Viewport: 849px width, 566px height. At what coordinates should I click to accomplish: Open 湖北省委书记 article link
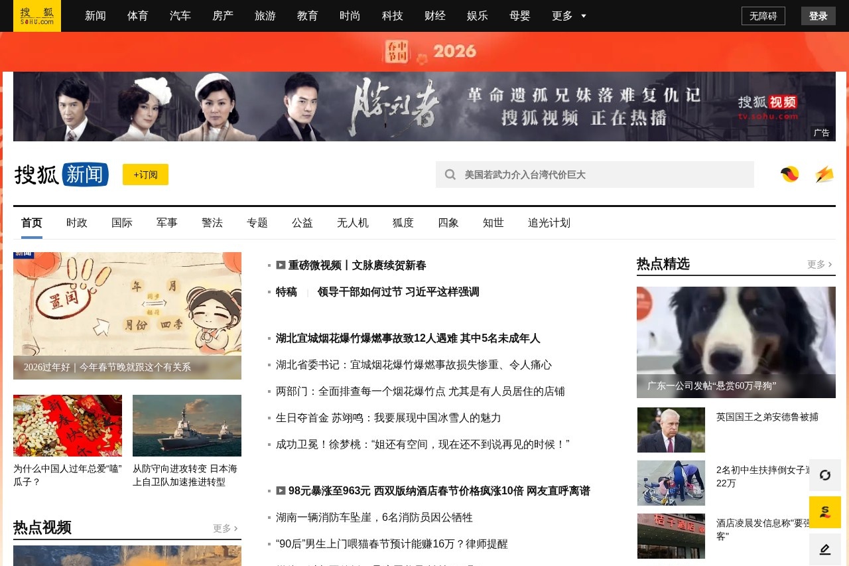(414, 365)
